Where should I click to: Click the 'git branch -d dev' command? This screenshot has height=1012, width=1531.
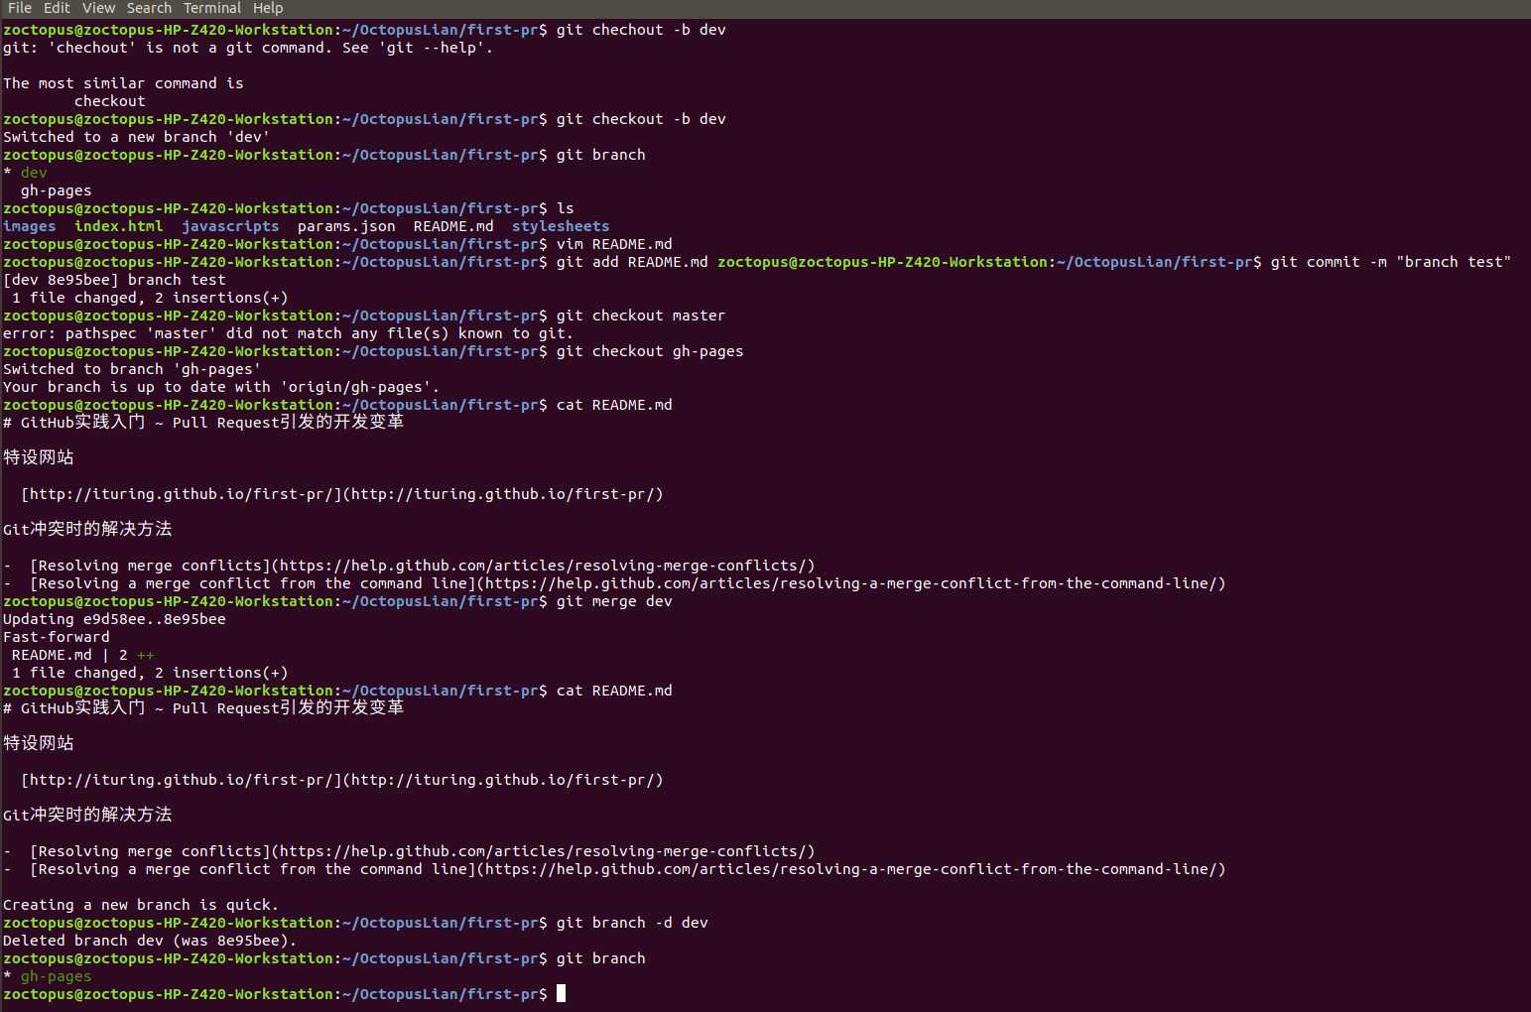632,923
